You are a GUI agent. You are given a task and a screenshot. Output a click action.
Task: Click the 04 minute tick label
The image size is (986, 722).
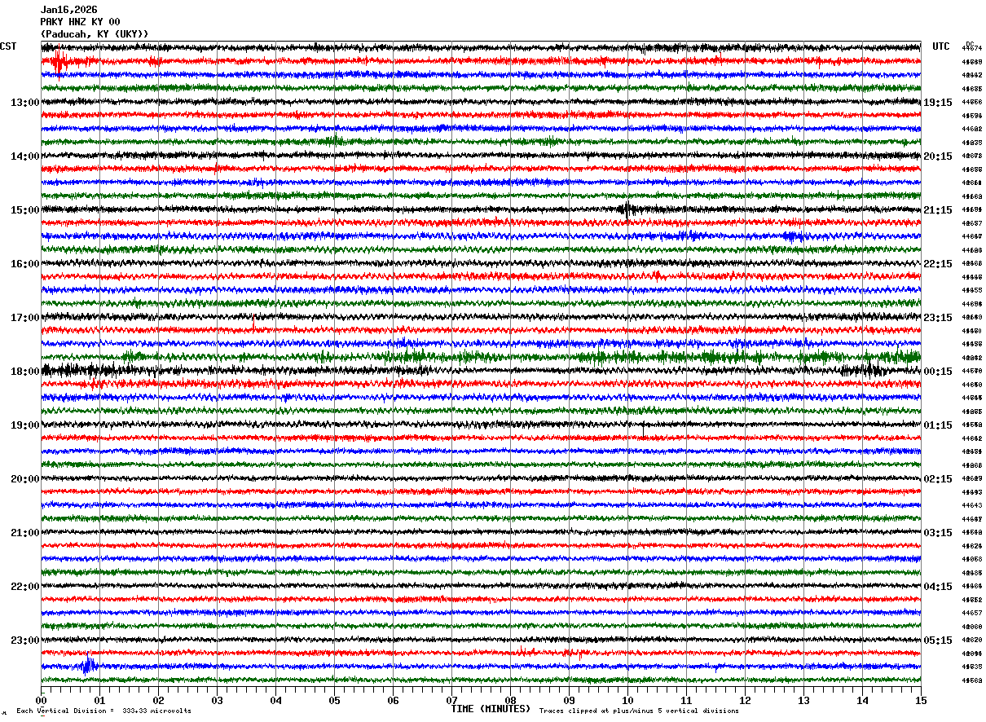pyautogui.click(x=275, y=700)
